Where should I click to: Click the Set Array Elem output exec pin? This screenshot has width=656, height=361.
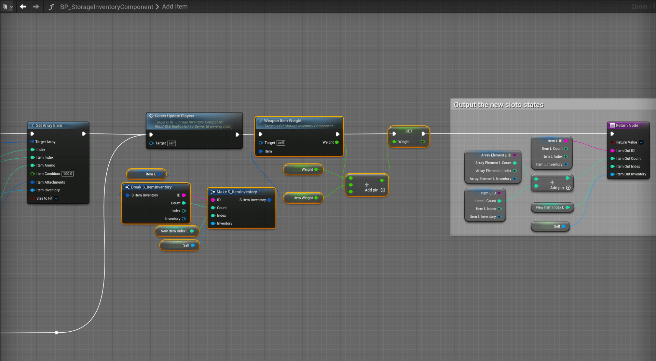click(x=84, y=134)
